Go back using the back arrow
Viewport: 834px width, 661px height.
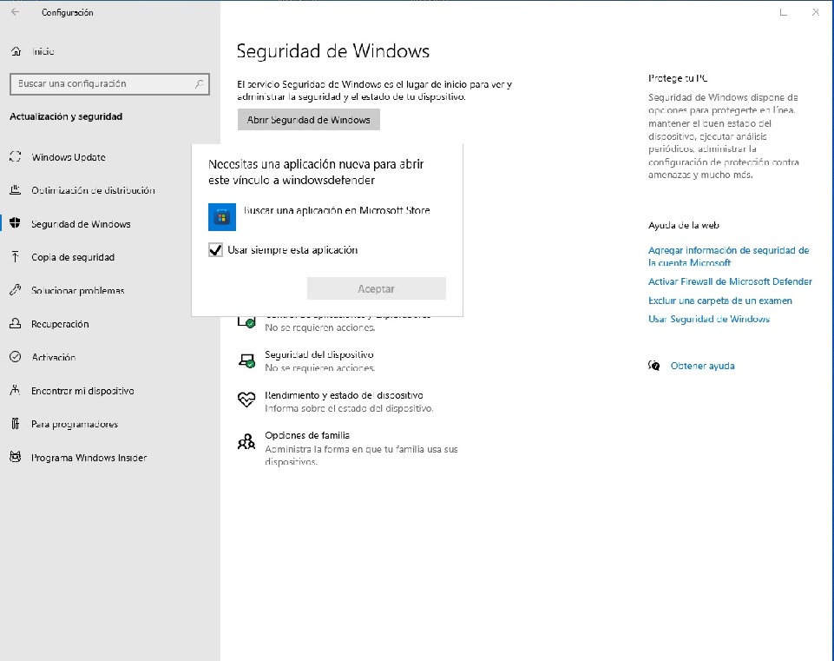coord(15,11)
